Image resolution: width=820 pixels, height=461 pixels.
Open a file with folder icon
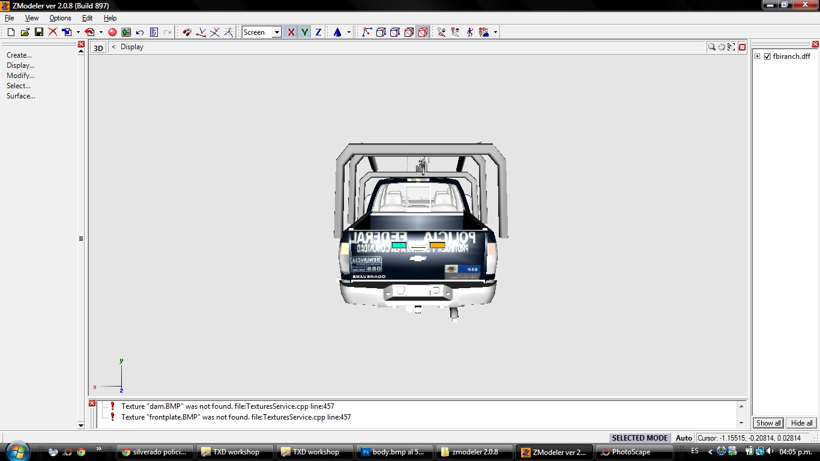25,32
